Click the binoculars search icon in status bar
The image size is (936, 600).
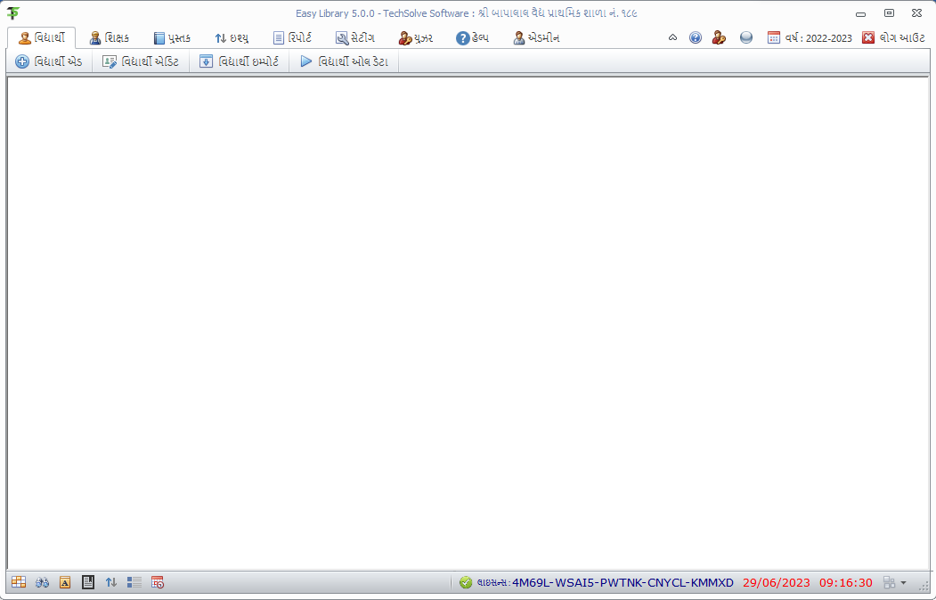[42, 582]
